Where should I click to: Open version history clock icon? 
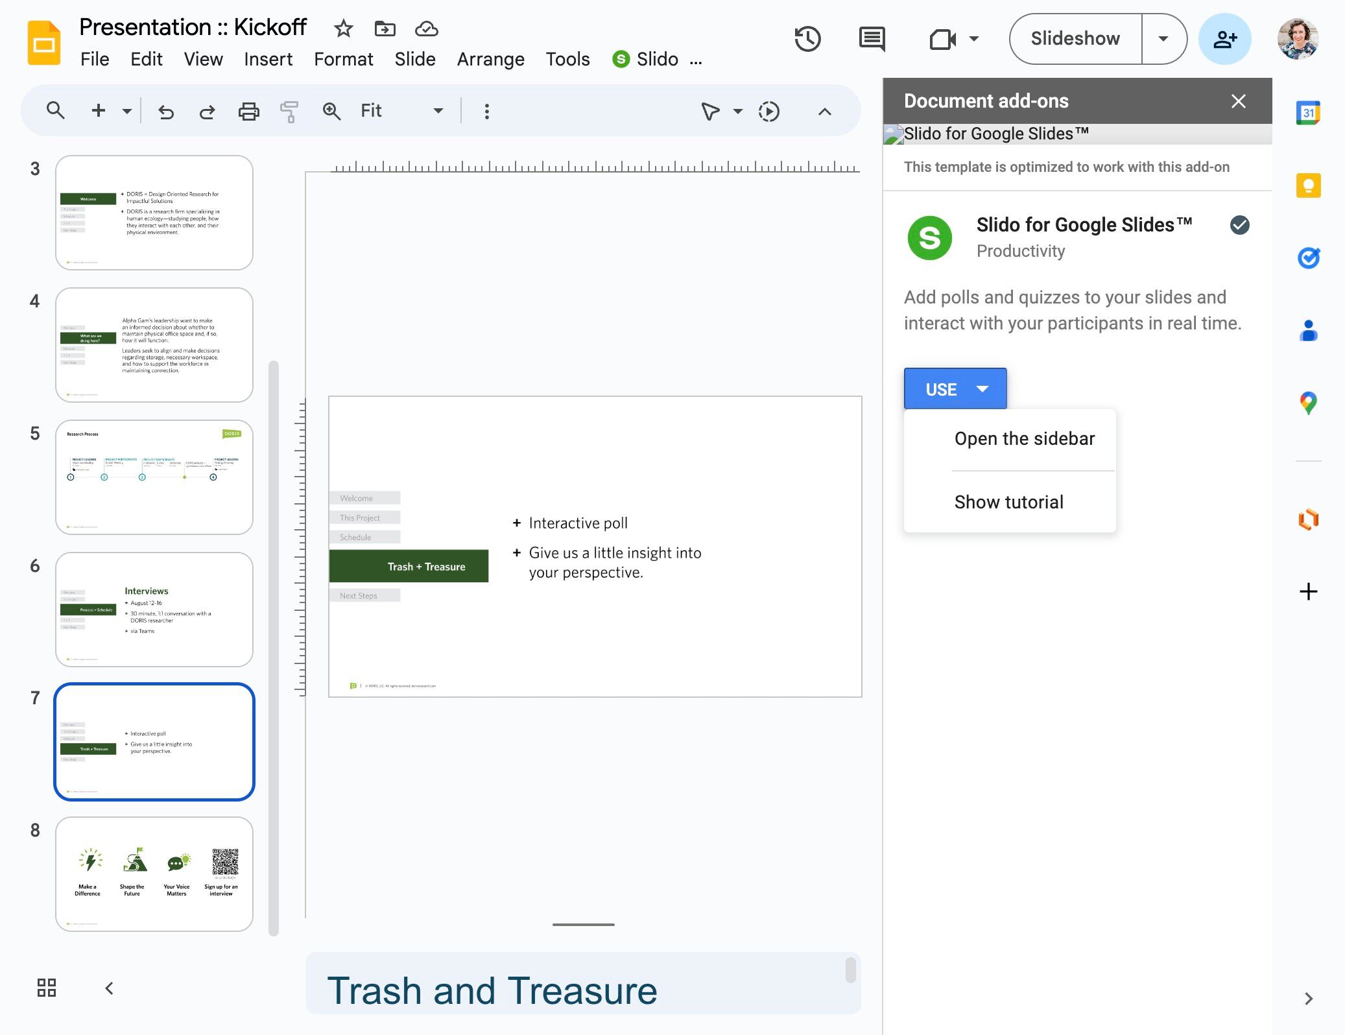click(x=807, y=39)
